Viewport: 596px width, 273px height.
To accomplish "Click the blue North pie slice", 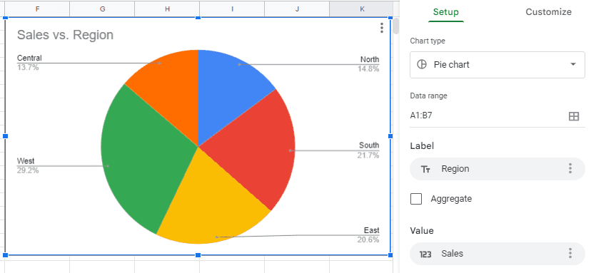I will [228, 98].
